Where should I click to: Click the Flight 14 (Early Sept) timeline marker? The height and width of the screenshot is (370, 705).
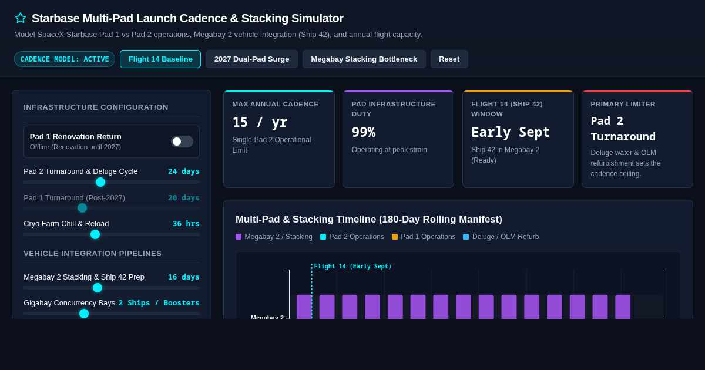352,267
